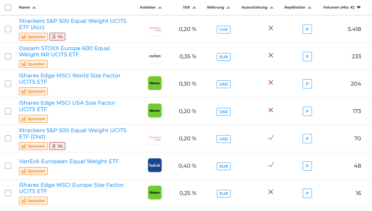Click the Xtrackers provider logo in first row

point(155,29)
